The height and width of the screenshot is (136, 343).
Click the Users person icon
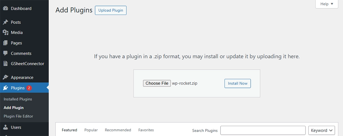tap(6, 127)
